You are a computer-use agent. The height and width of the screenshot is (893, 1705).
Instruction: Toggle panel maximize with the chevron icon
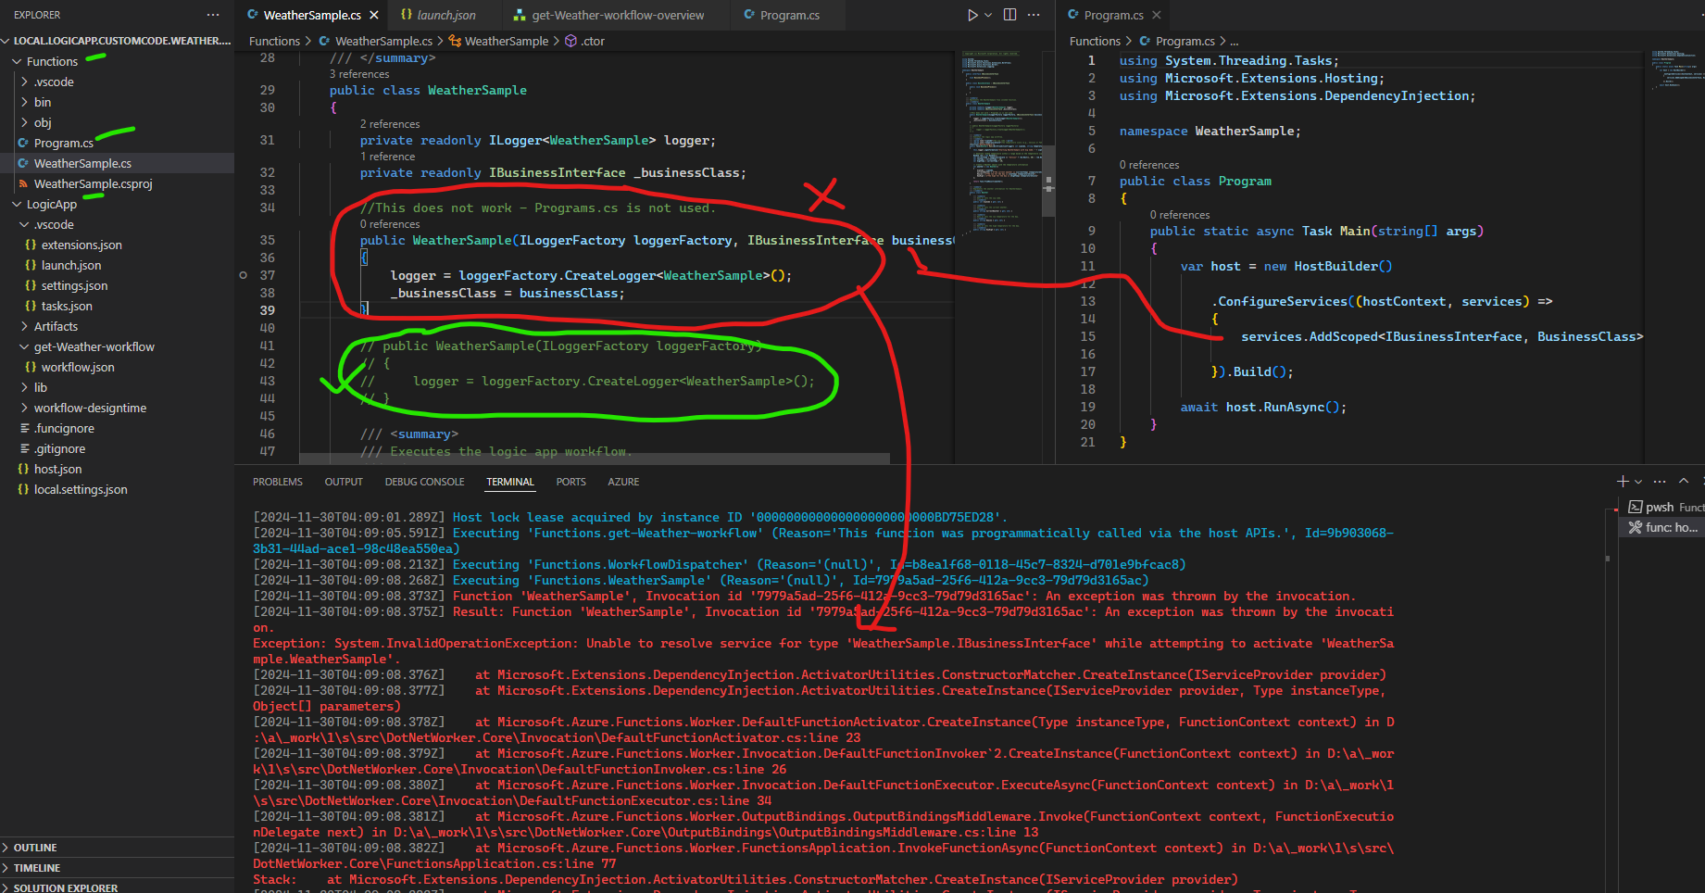(x=1683, y=481)
